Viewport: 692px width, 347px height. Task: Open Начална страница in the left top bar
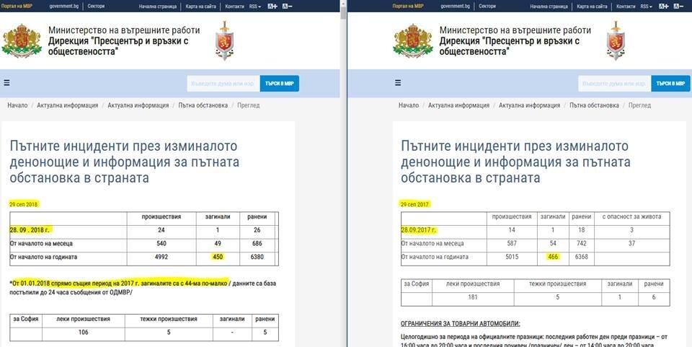tap(158, 6)
